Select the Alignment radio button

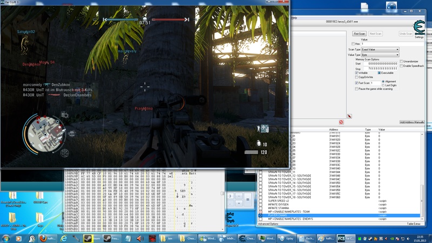pyautogui.click(x=383, y=82)
